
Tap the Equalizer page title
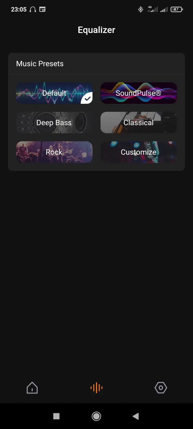tap(96, 30)
